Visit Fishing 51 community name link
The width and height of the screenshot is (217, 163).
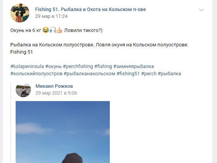click(90, 9)
